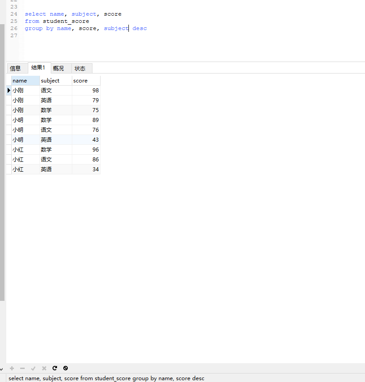Screen dimensions: 365x382
Task: Select the score cell 86
Action: tap(86, 160)
